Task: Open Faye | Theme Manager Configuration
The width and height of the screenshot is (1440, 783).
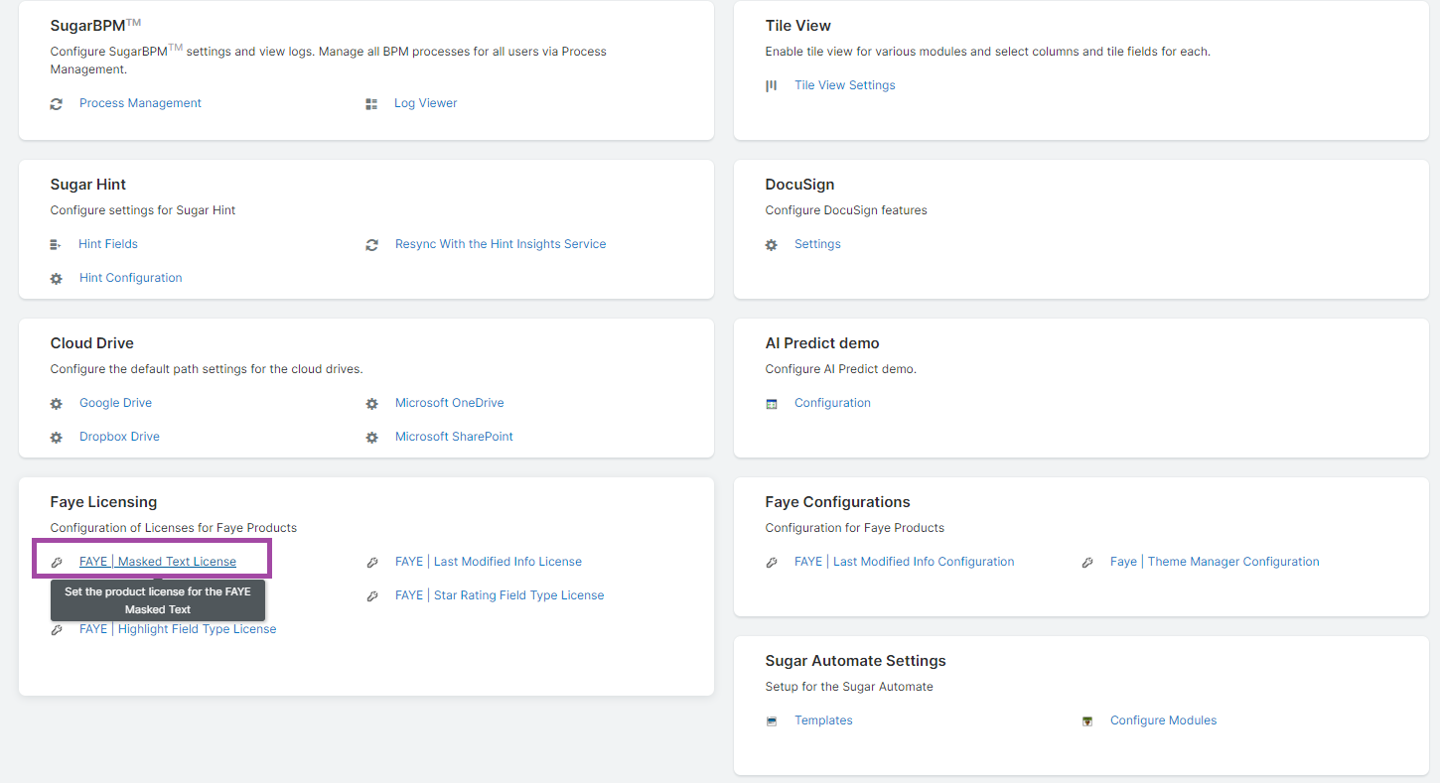Action: (x=1215, y=562)
